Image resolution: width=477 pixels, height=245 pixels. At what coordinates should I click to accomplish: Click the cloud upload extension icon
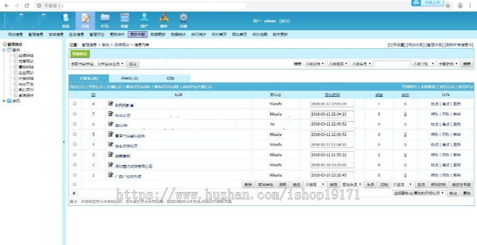click(x=417, y=3)
